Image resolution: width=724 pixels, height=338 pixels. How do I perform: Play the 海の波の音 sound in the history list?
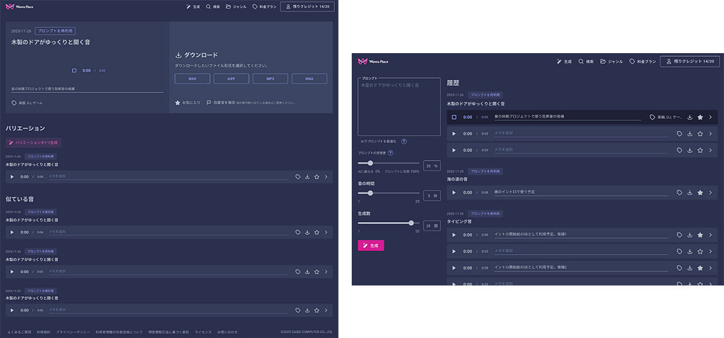coord(454,193)
